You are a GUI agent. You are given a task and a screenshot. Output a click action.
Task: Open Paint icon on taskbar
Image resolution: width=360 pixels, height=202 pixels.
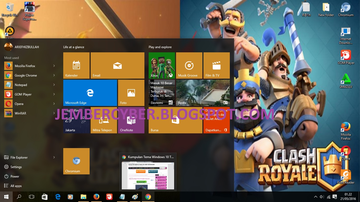pyautogui.click(x=135, y=197)
